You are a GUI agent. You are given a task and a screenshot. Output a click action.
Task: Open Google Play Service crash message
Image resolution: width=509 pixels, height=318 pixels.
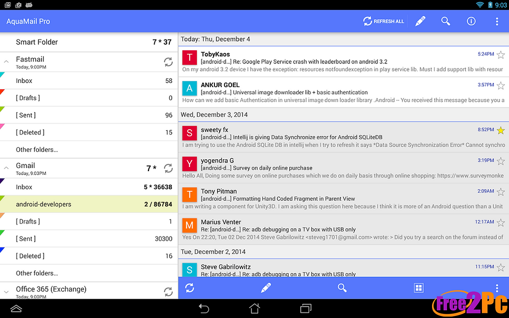click(x=343, y=62)
